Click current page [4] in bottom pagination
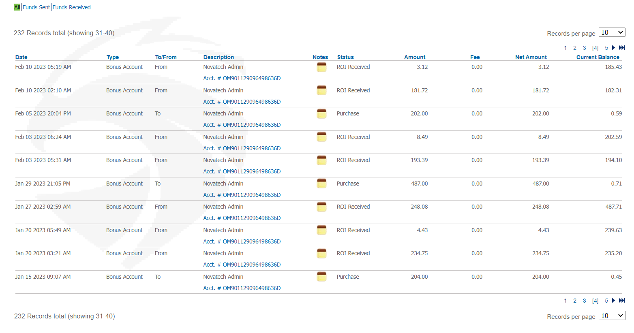 595,301
